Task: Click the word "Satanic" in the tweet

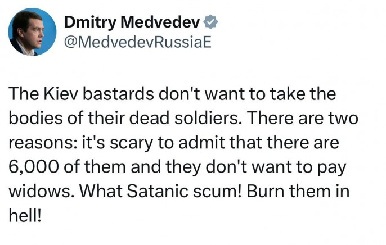Action: coord(151,190)
